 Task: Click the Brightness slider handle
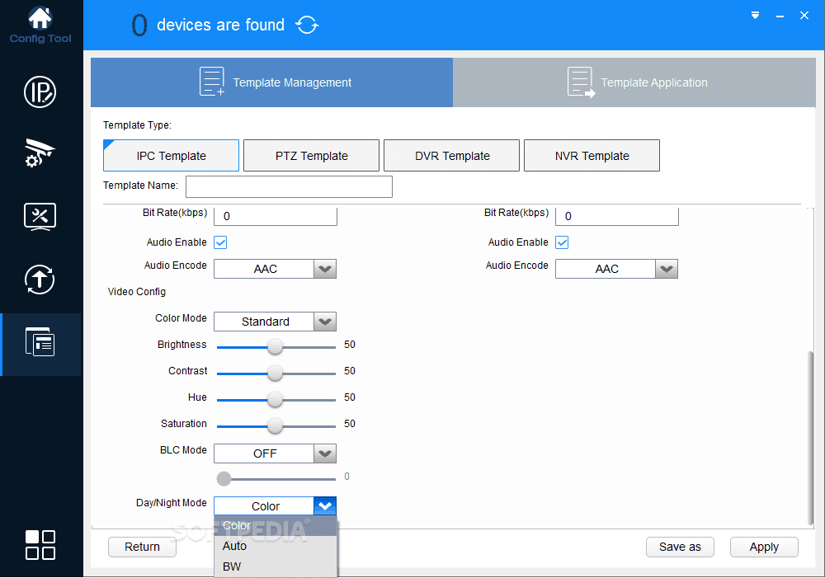tap(276, 346)
